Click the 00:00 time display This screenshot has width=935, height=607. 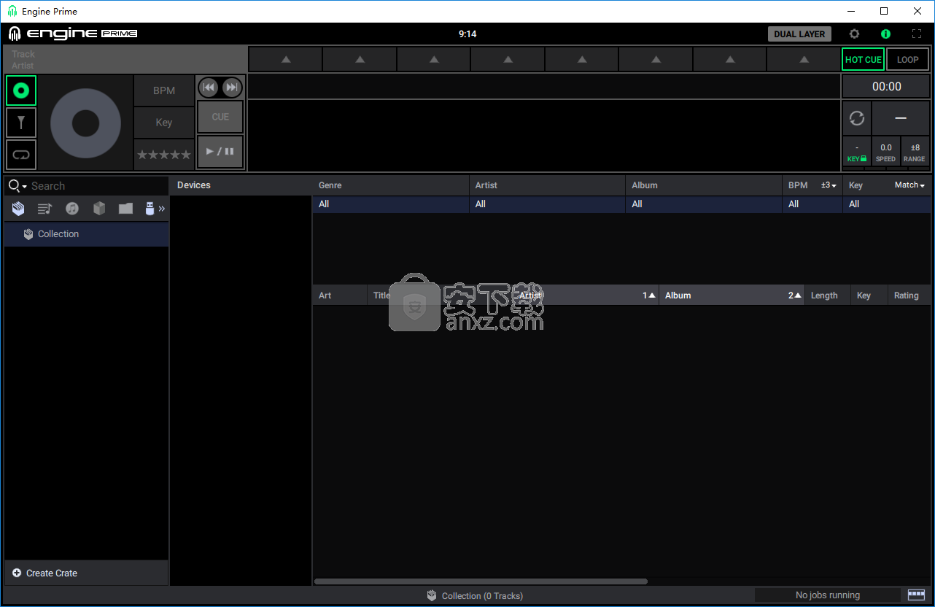click(886, 86)
